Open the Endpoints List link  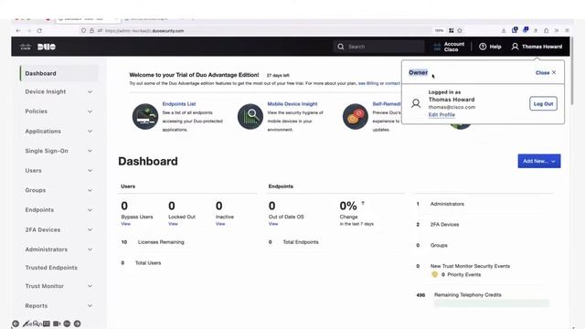pos(179,104)
